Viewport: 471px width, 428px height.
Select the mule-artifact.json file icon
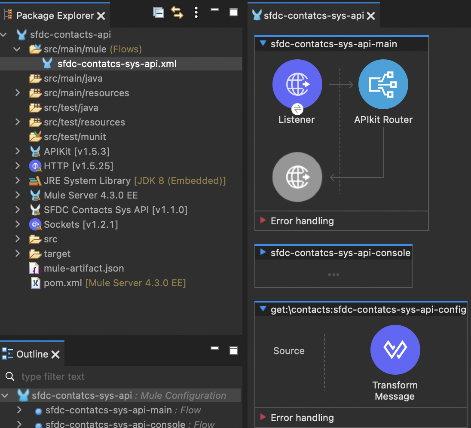point(35,268)
